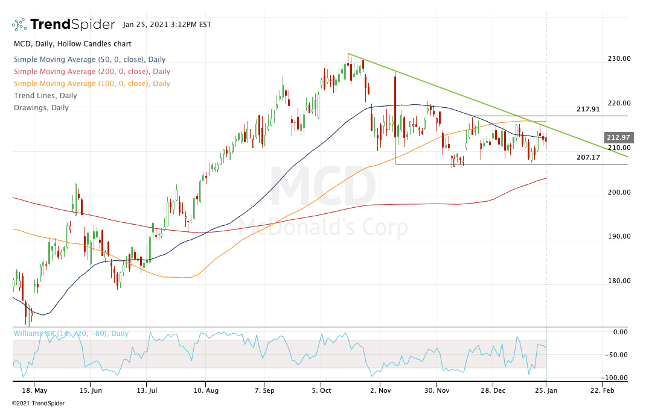Click the 180.00 price axis label

tap(619, 281)
